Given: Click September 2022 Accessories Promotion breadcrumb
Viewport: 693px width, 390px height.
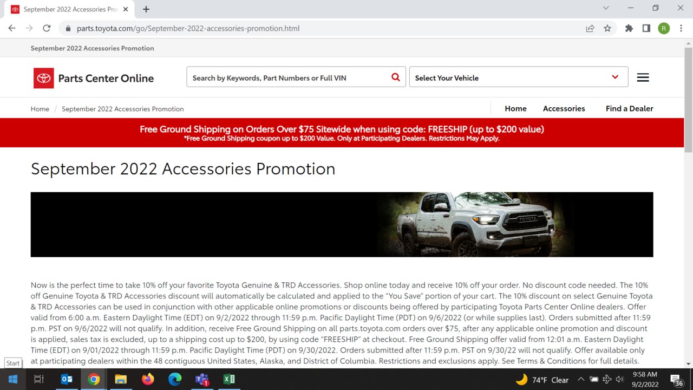Looking at the screenshot, I should 122,109.
